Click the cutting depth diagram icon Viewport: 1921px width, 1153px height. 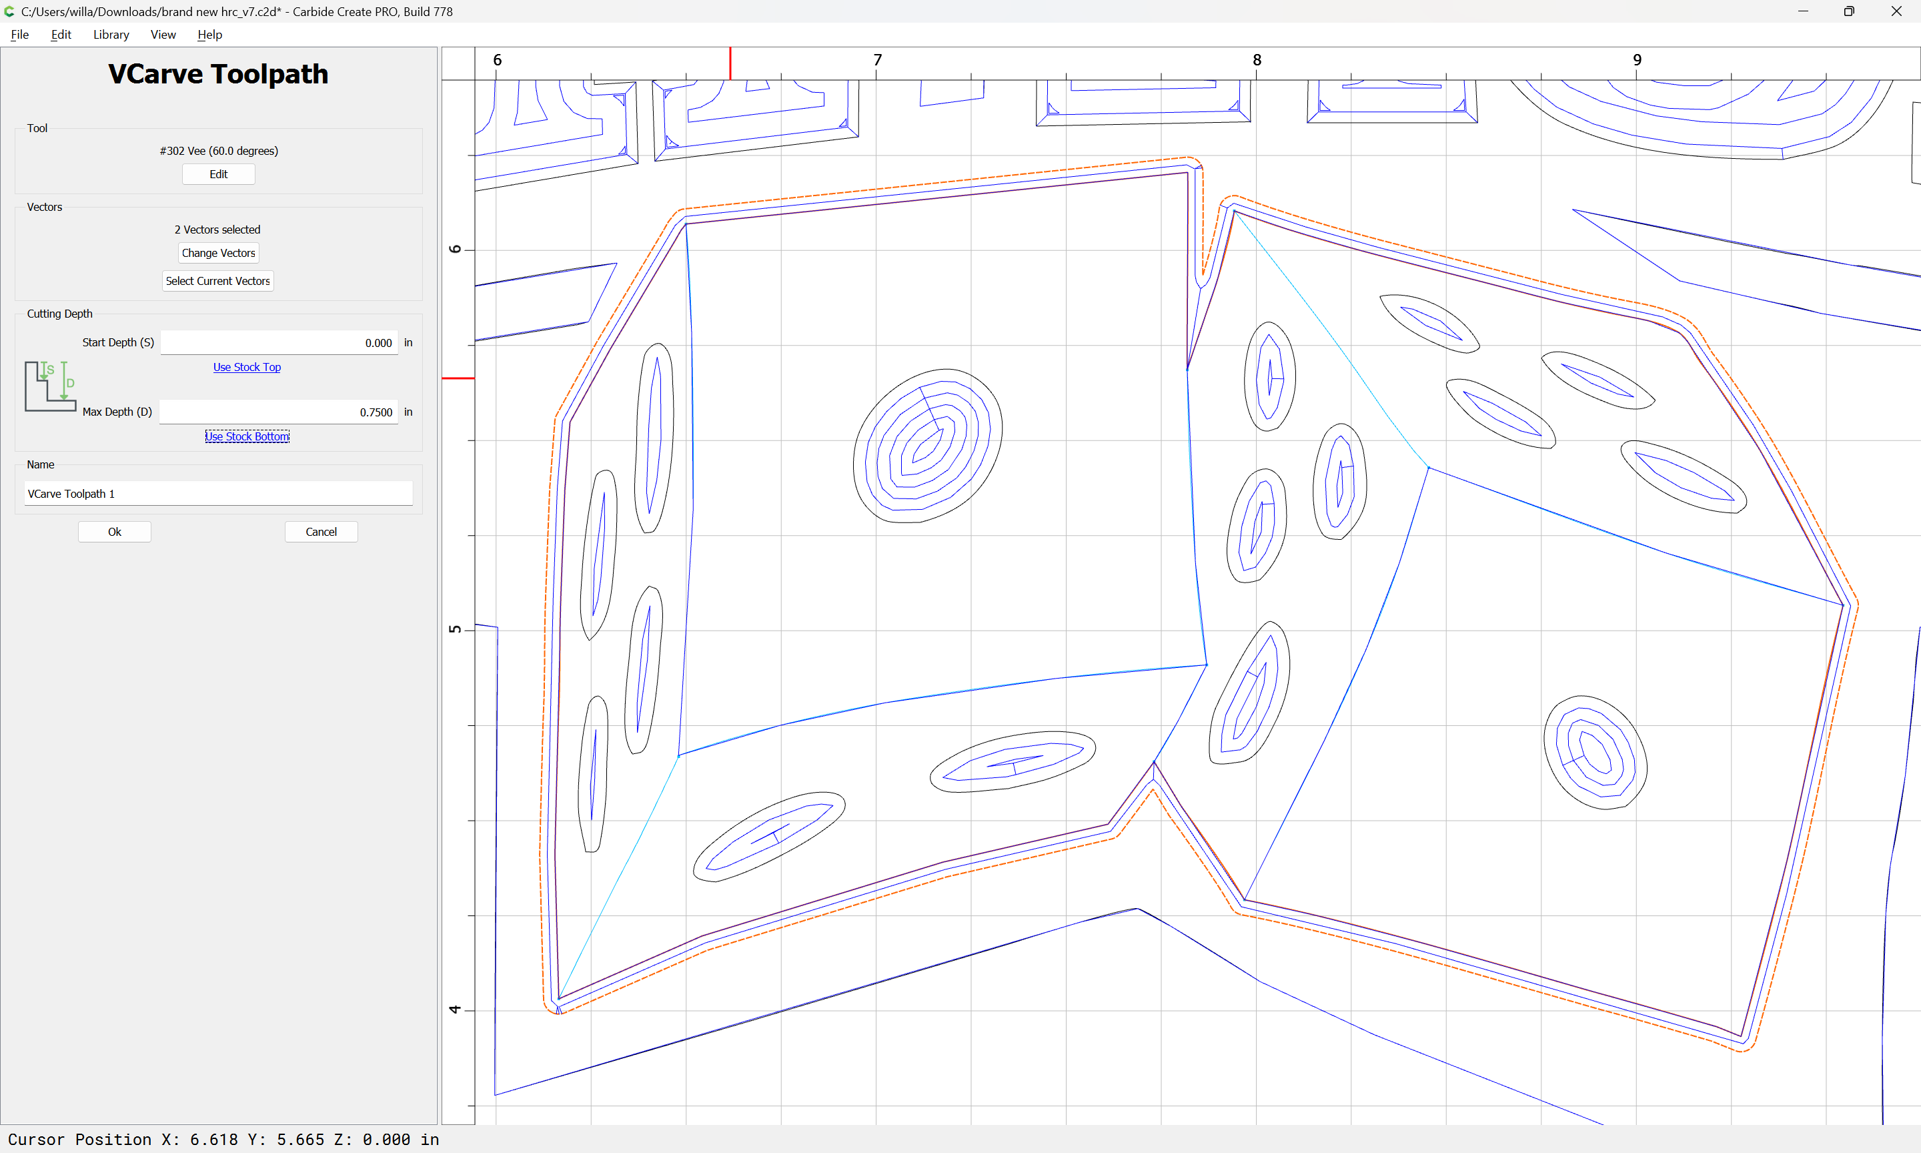(50, 386)
